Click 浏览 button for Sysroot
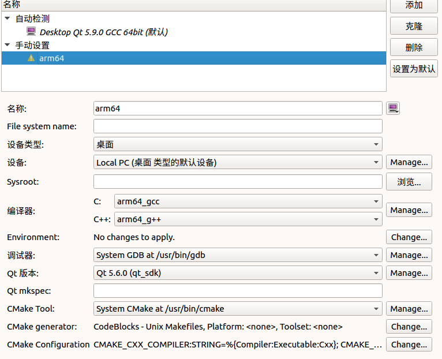This screenshot has height=359, width=442. point(409,182)
